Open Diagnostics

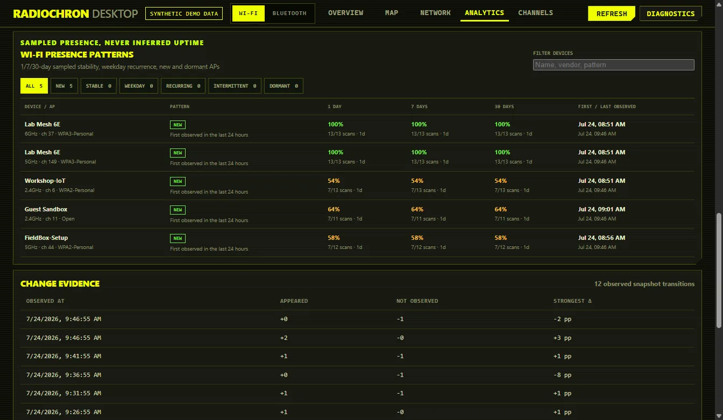[x=670, y=13]
